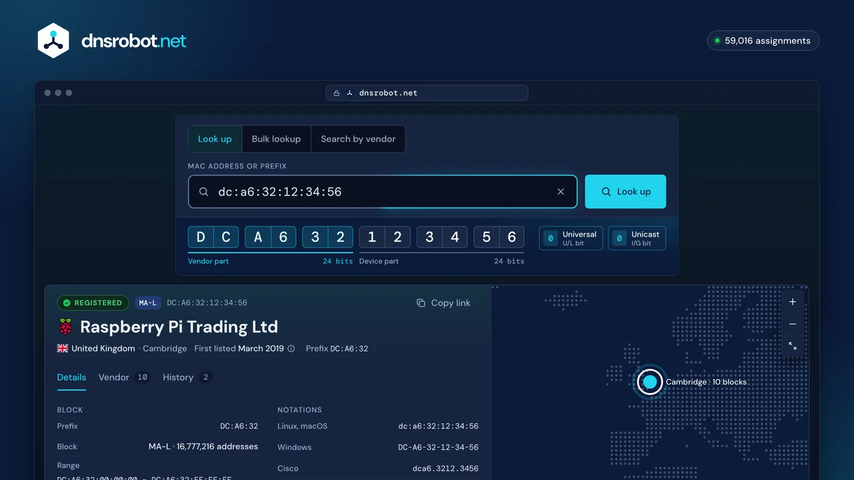Open the Search by vendor tab

[358, 139]
